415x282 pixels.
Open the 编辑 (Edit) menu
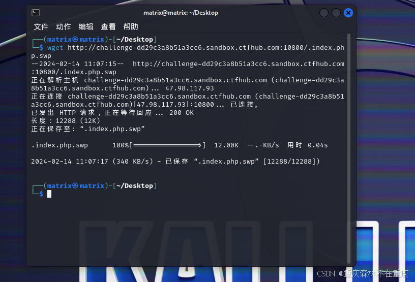pyautogui.click(x=86, y=27)
